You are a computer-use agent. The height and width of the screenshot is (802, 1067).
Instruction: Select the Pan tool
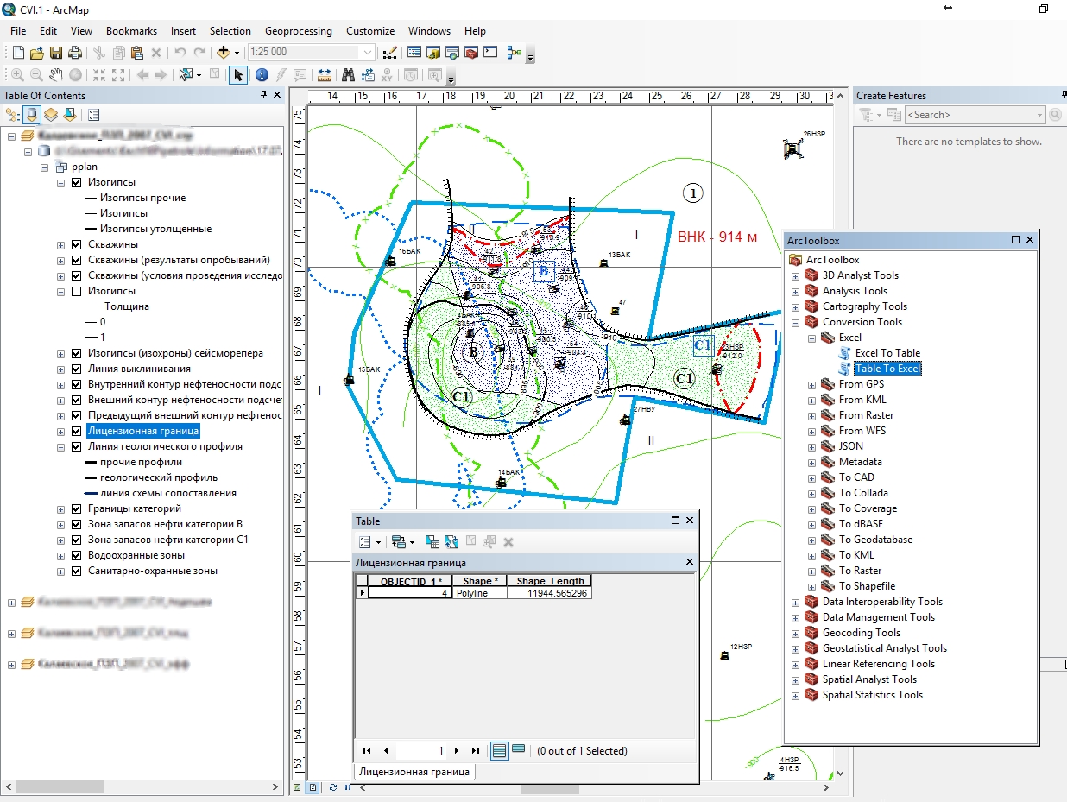(54, 74)
